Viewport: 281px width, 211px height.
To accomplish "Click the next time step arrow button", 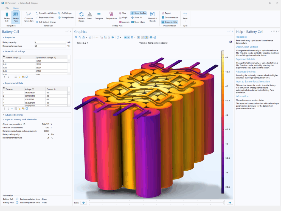I will coord(230,203).
